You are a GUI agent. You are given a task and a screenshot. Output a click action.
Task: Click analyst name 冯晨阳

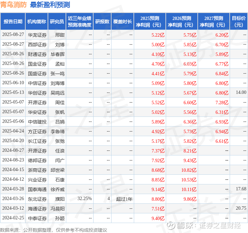pyautogui.click(x=58, y=209)
